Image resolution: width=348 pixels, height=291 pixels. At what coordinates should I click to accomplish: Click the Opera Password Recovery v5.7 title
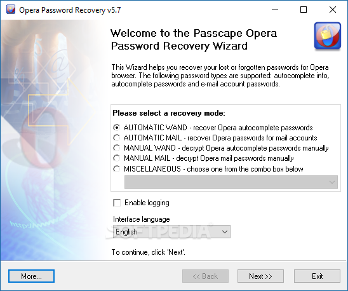click(x=70, y=10)
